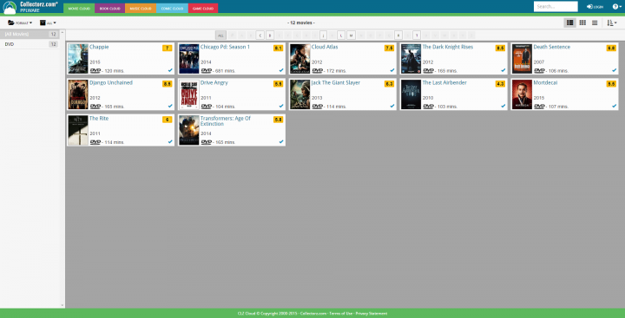Image resolution: width=625 pixels, height=318 pixels.
Task: Click the checkmark on the Chappie card
Action: click(170, 70)
